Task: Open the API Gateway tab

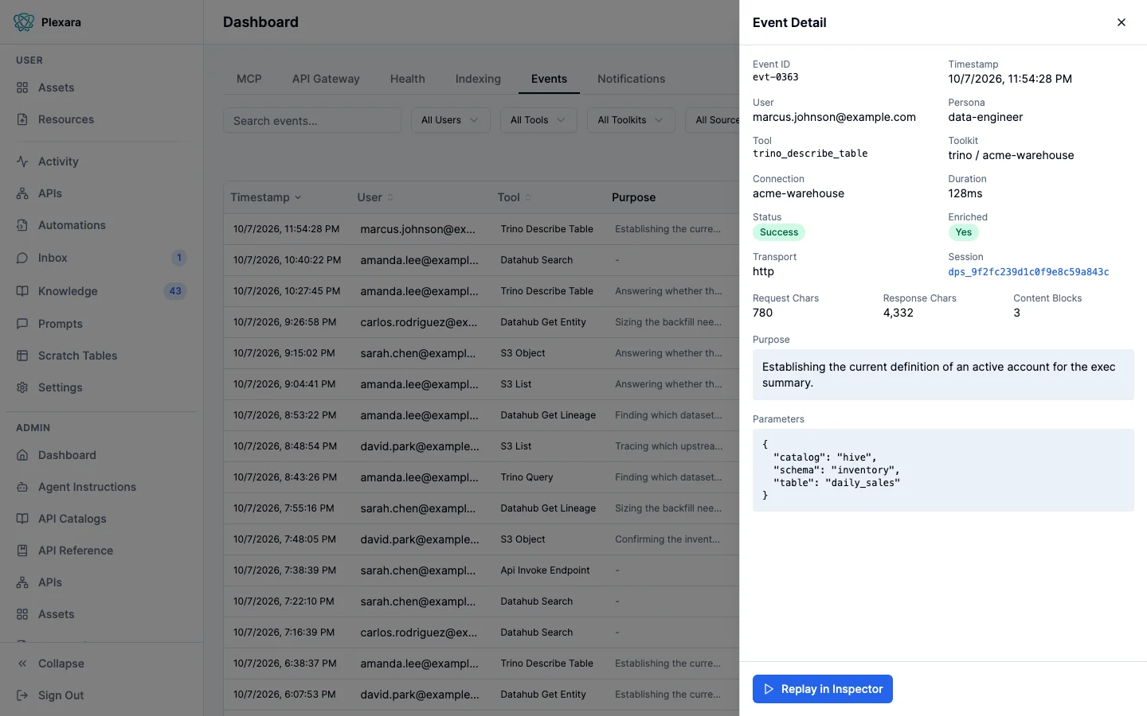Action: click(x=326, y=79)
